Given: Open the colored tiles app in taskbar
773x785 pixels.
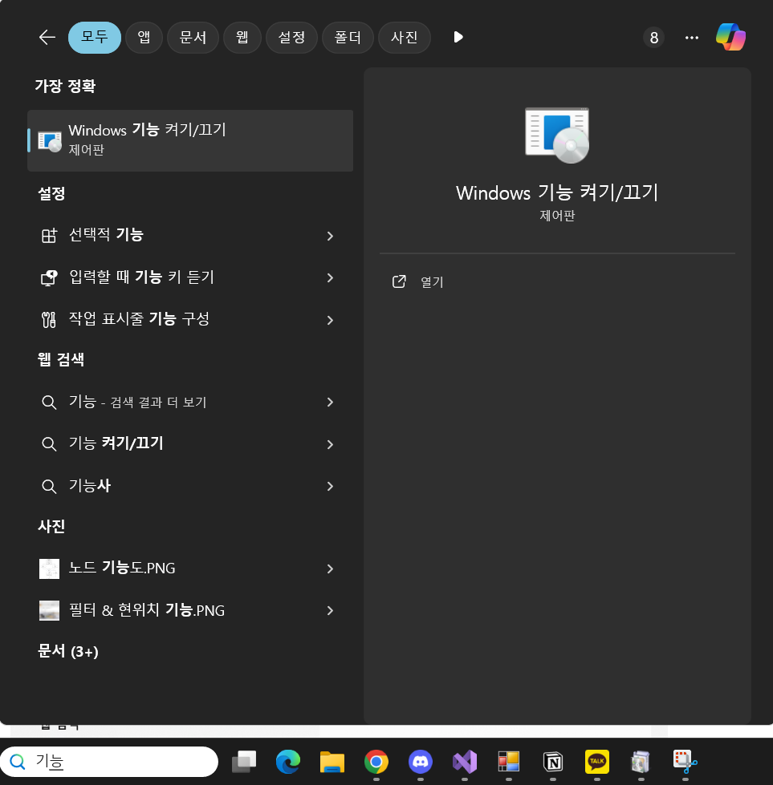Looking at the screenshot, I should click(509, 762).
